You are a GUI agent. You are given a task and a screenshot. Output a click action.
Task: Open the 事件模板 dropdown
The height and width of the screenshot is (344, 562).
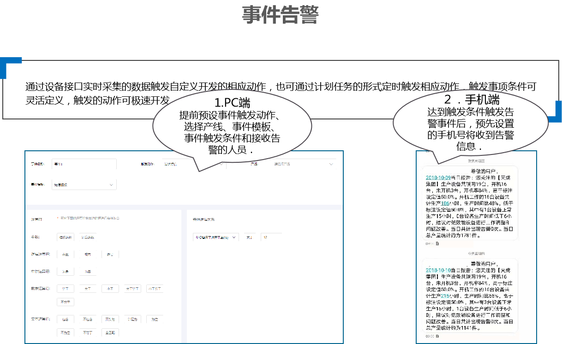point(84,185)
